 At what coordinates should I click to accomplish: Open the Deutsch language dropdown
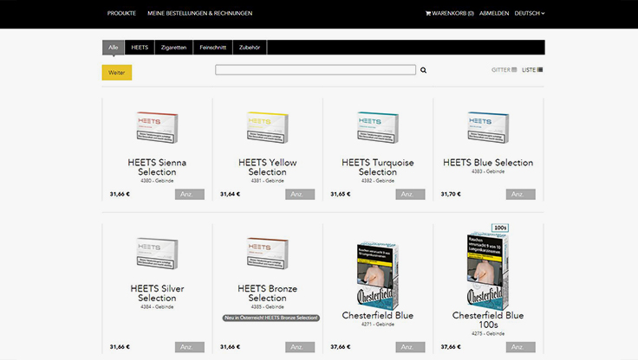530,13
